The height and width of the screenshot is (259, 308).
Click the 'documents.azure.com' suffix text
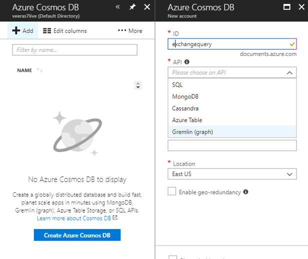(x=268, y=54)
